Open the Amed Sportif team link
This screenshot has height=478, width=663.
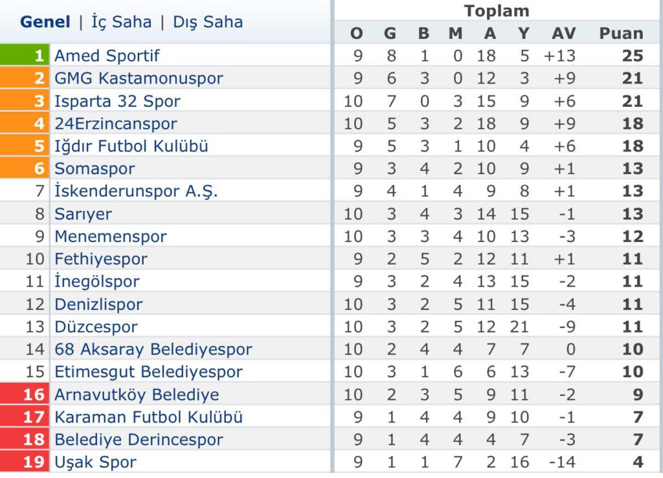107,56
